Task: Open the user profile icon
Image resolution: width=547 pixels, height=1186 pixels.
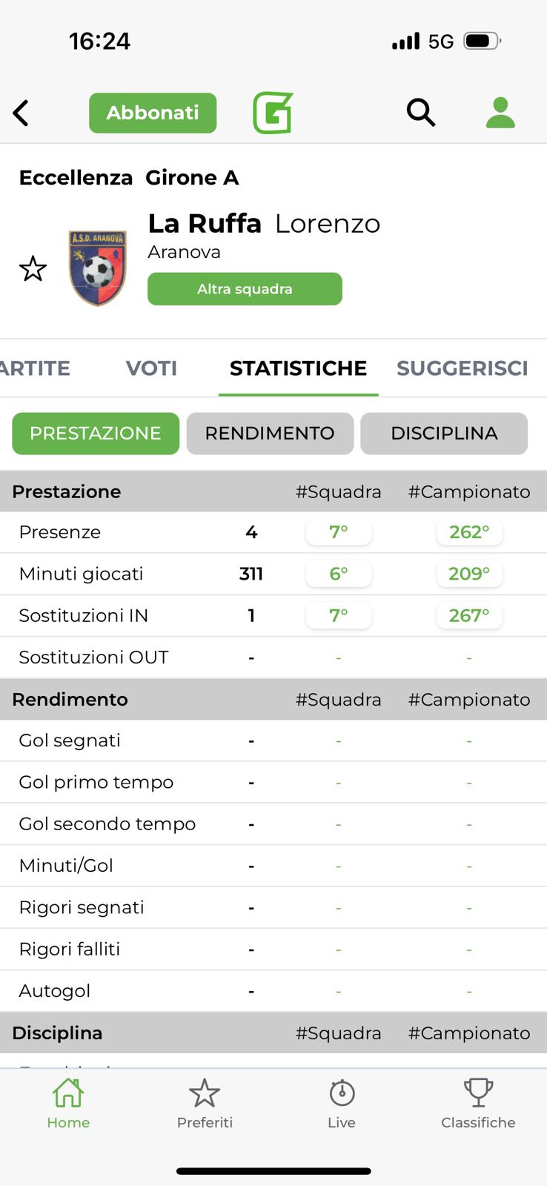Action: 500,113
